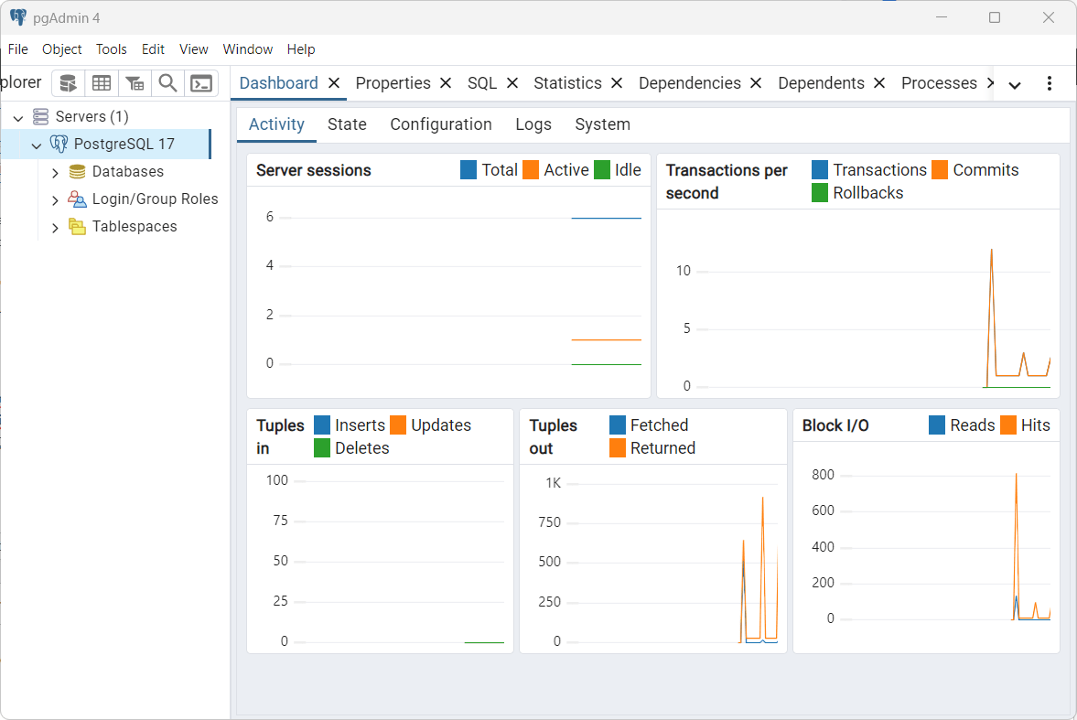Click the blue Inserts legend swatch
Screen dimensions: 1077x720
click(321, 425)
